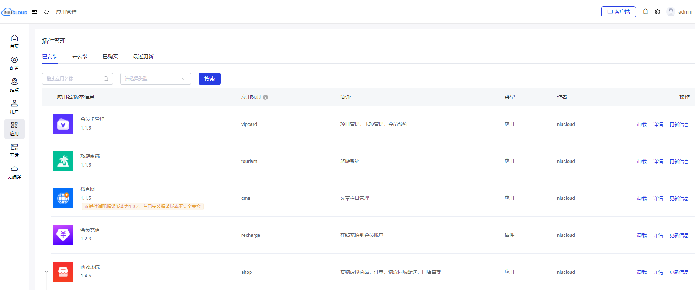The height and width of the screenshot is (290, 695).
Task: Open the admin user menu
Action: click(679, 12)
